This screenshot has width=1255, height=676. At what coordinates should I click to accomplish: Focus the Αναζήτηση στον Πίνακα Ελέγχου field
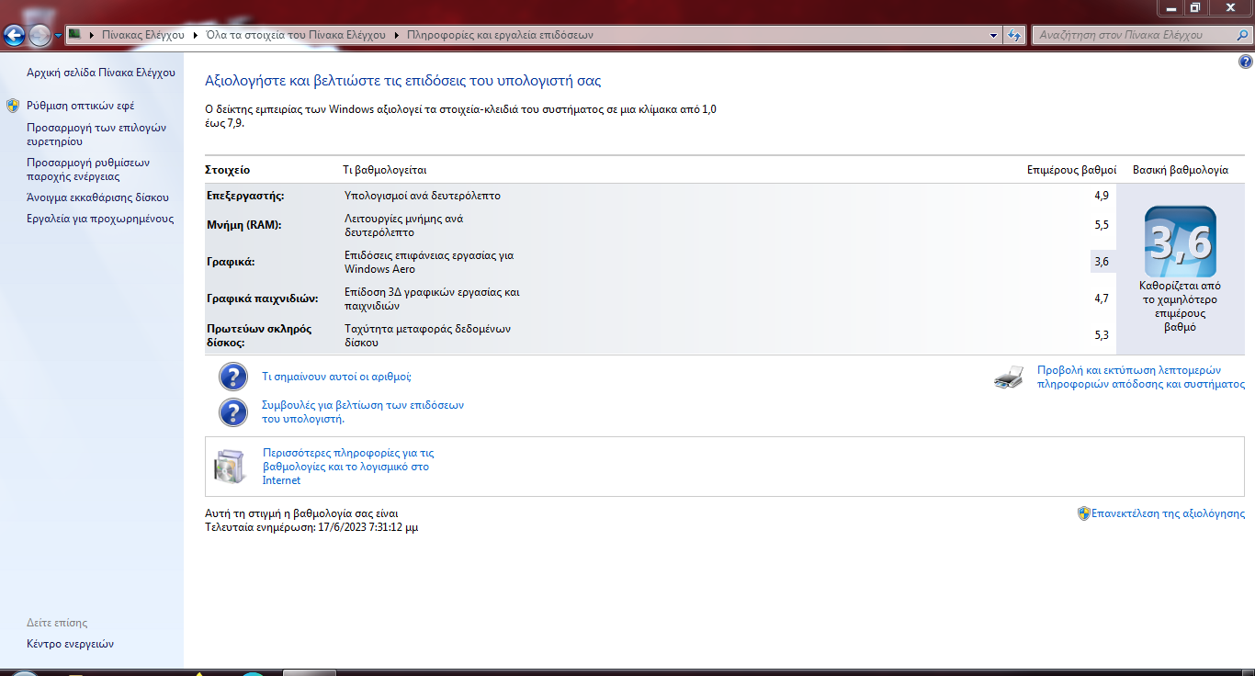pos(1141,35)
